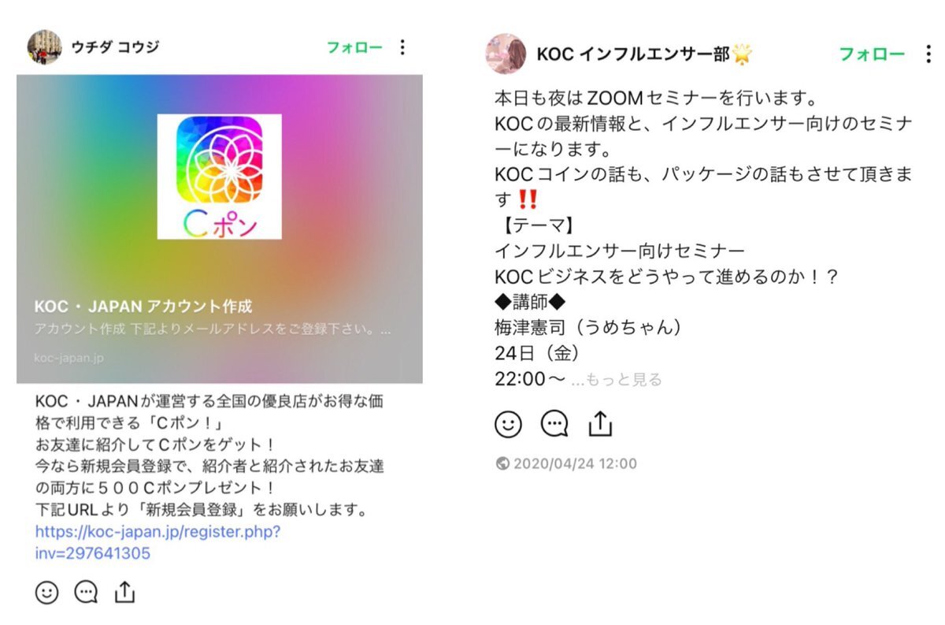This screenshot has width=945, height=625.
Task: Share Uchida Koji's post via share icon
Action: (125, 591)
